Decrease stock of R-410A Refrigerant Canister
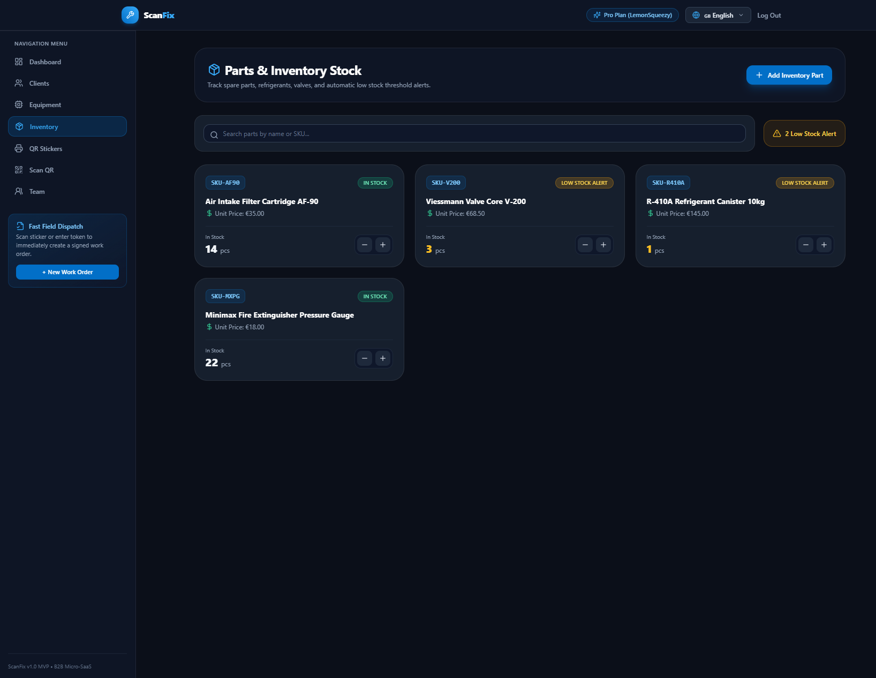This screenshot has height=678, width=876. (x=806, y=245)
